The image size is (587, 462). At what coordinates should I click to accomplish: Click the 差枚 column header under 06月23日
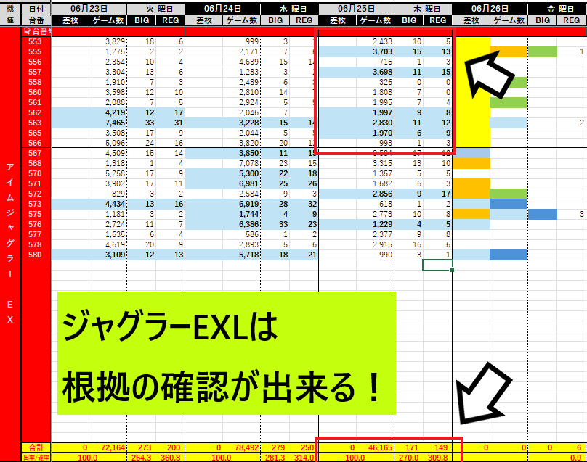(x=70, y=20)
